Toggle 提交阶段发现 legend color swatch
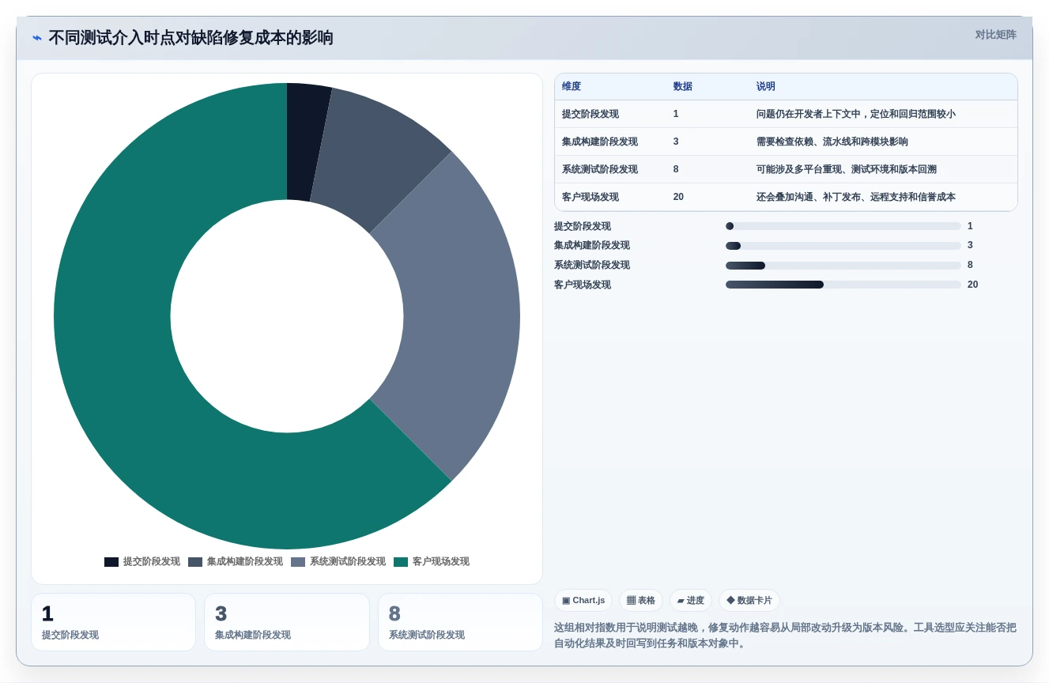1049x683 pixels. [111, 562]
